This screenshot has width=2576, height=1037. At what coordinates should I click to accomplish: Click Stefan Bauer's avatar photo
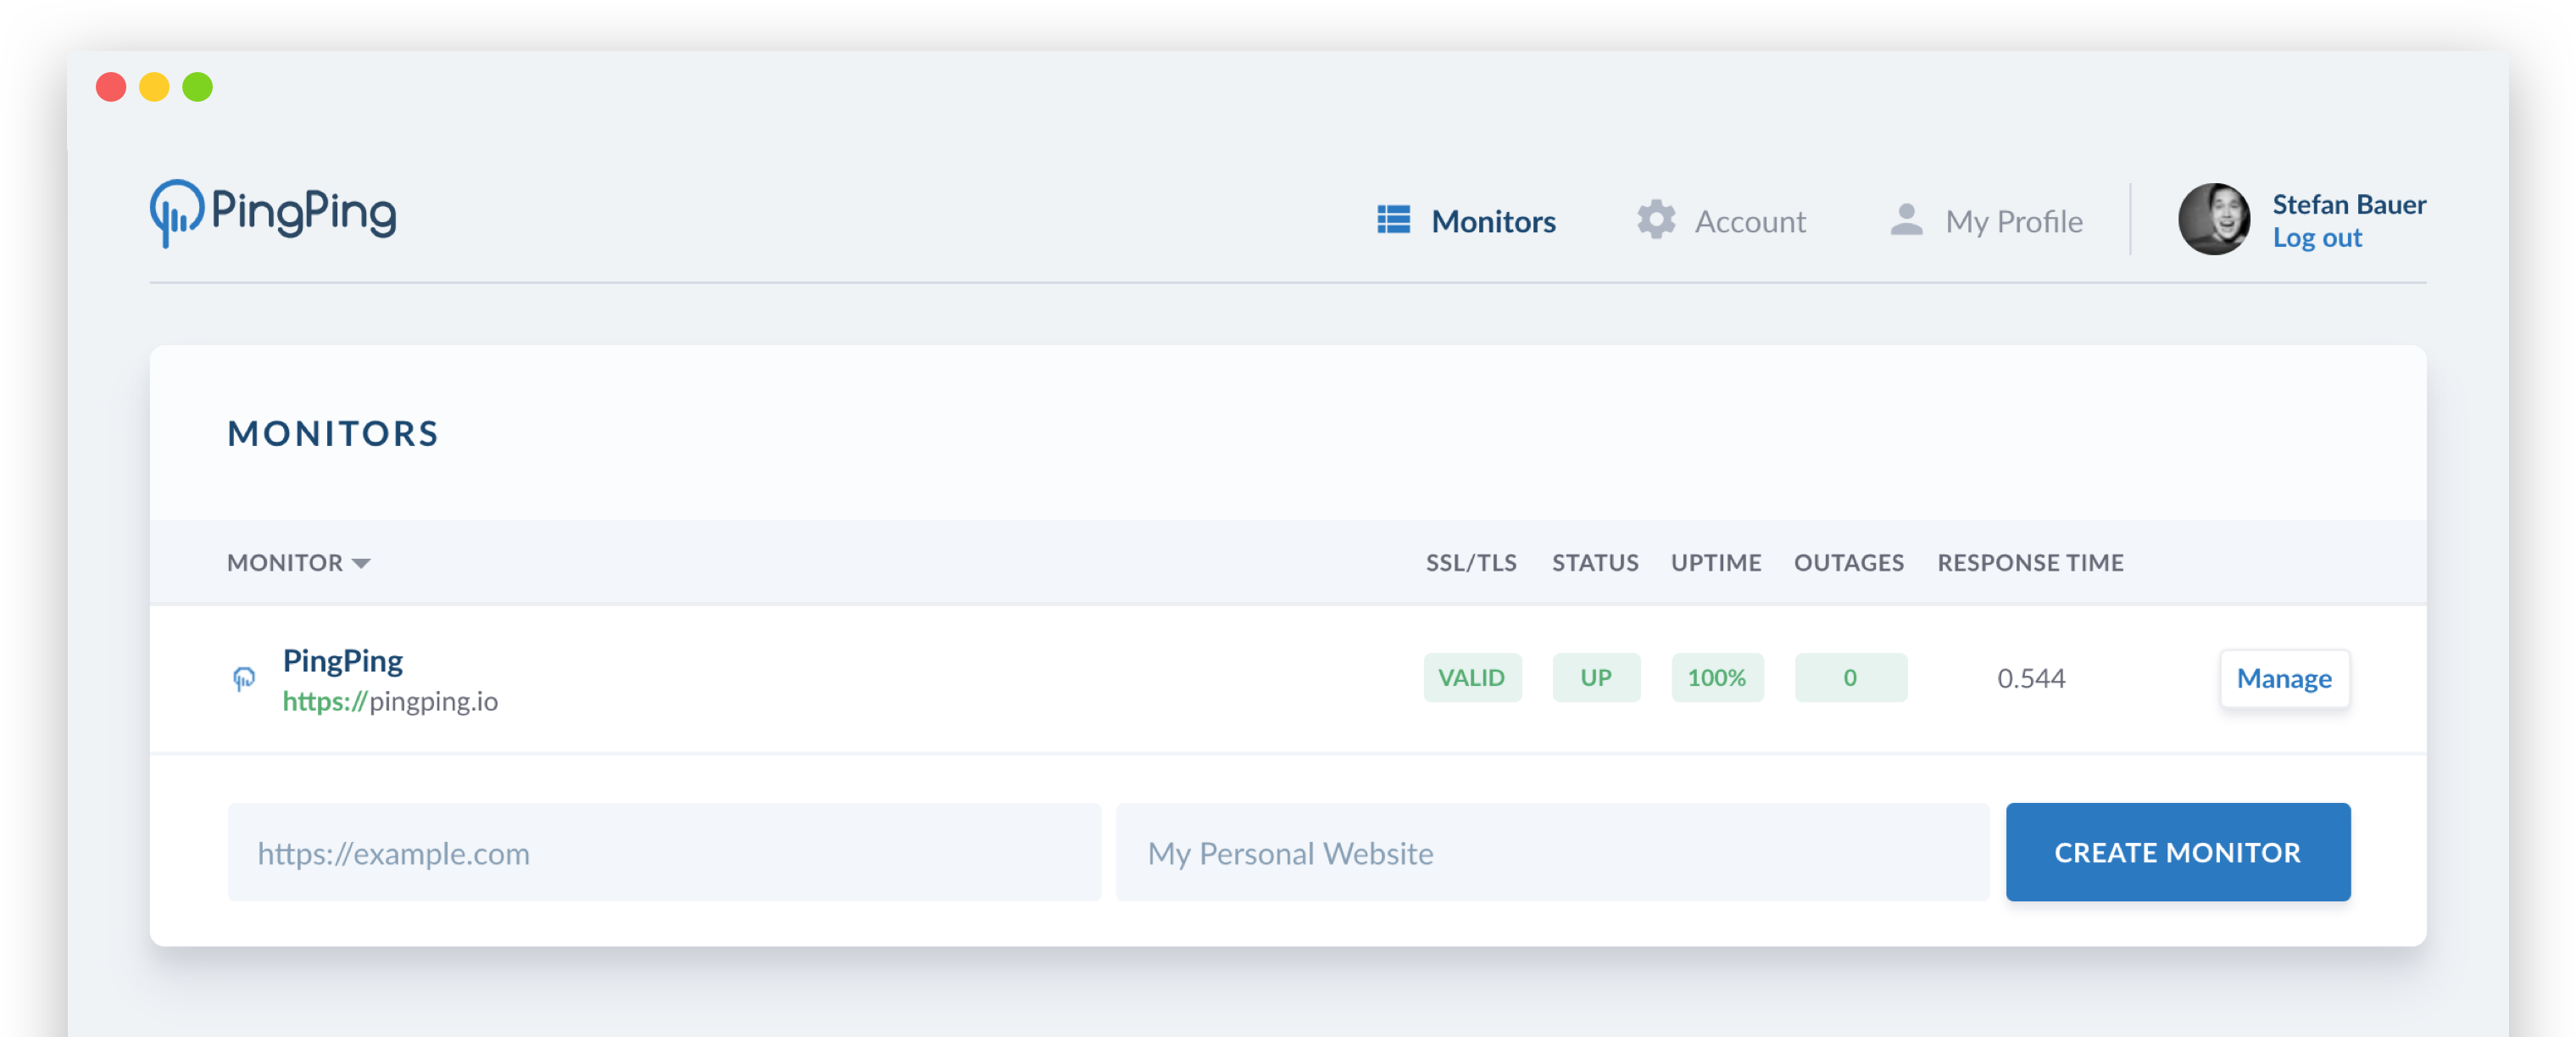2213,220
